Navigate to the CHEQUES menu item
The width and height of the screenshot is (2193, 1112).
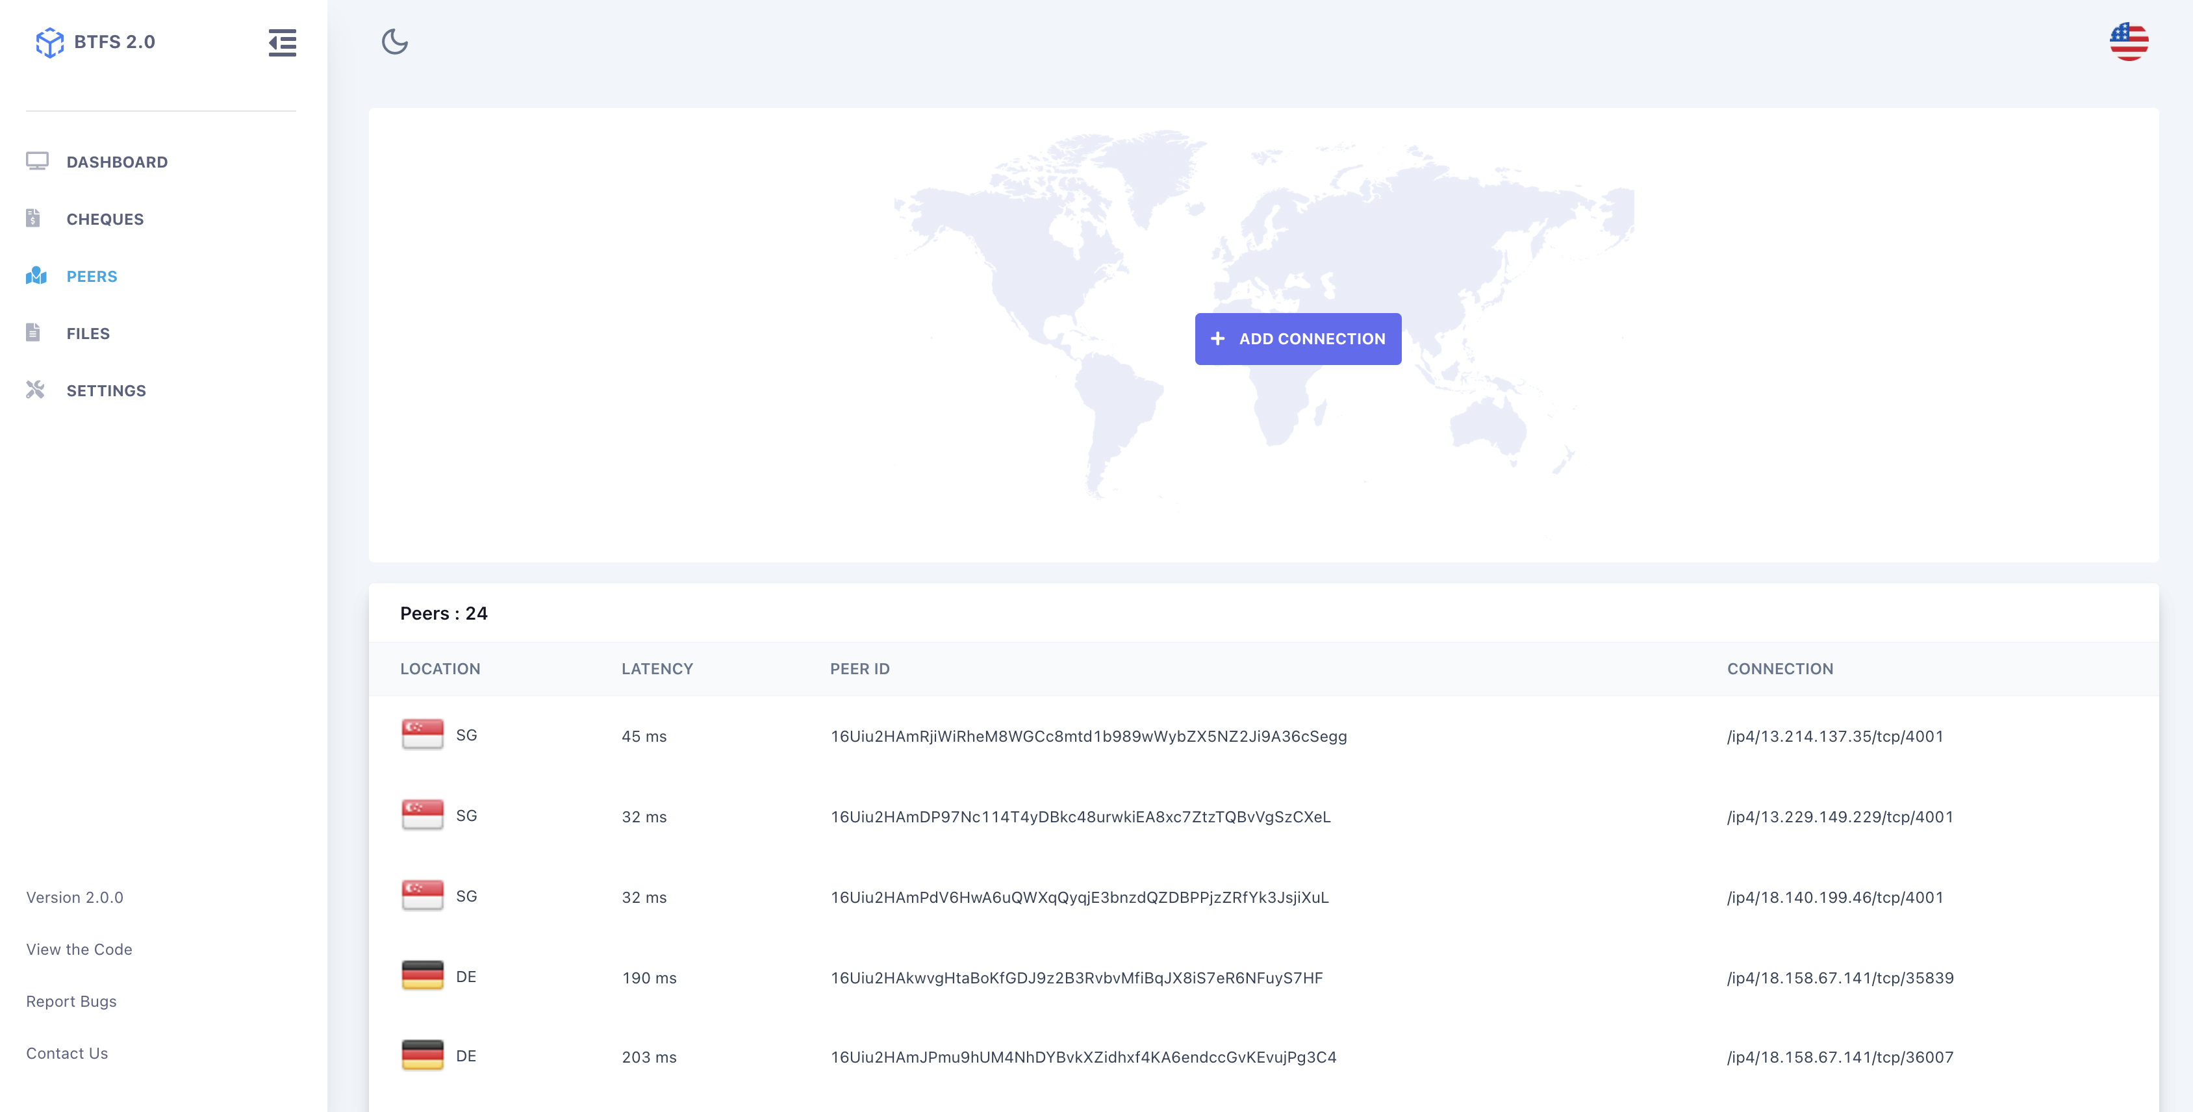point(105,219)
